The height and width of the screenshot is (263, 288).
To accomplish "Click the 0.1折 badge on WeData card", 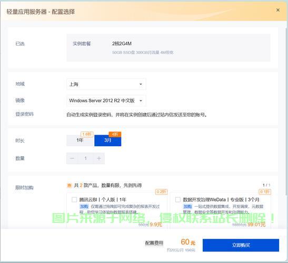I will (x=265, y=191).
